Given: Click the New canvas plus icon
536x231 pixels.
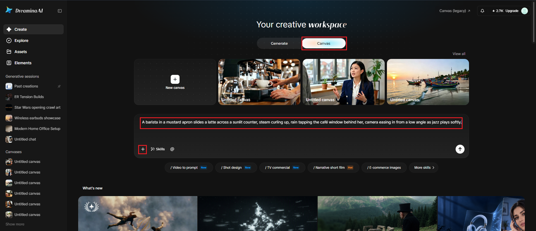Looking at the screenshot, I should pyautogui.click(x=175, y=79).
